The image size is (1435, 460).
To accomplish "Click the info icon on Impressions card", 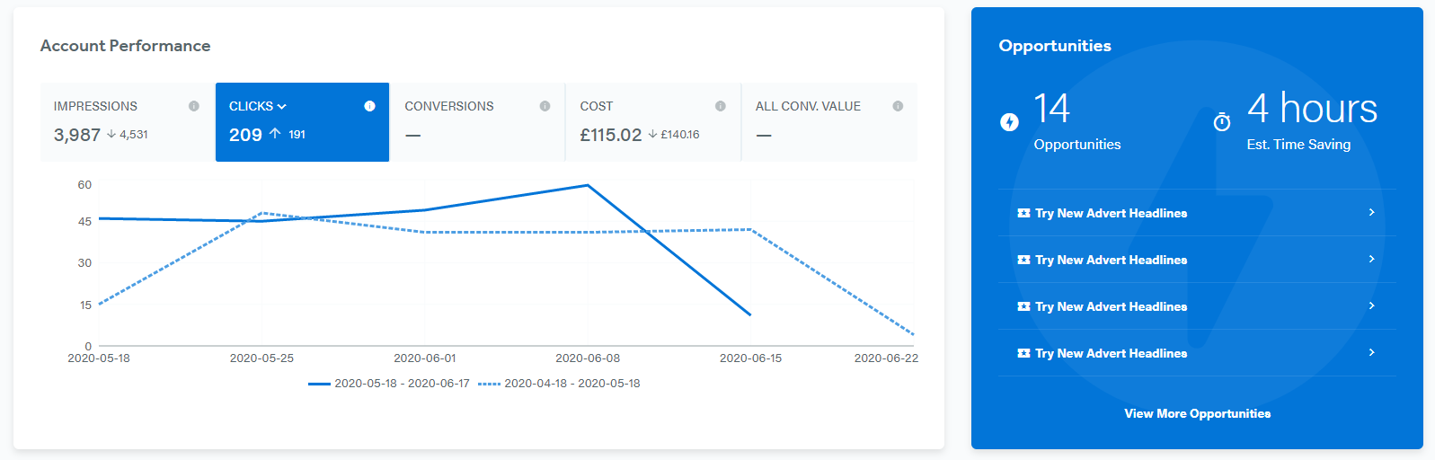I will coord(193,106).
